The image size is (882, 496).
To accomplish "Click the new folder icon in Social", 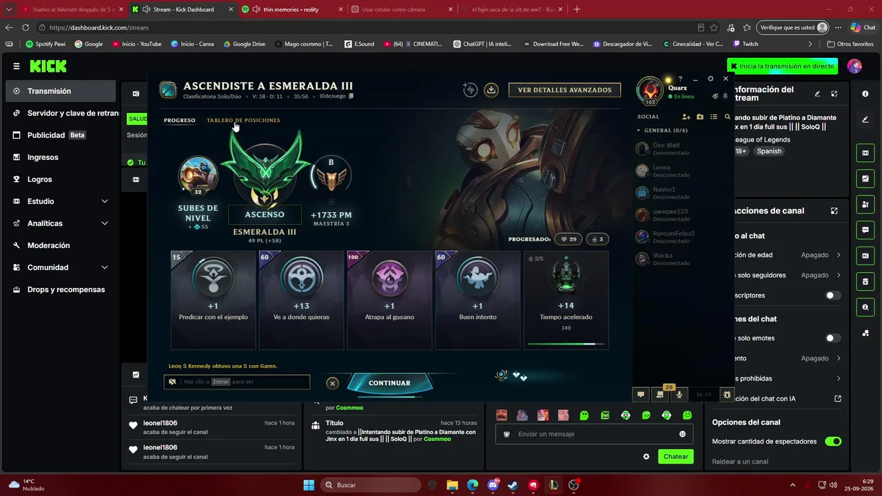I will [700, 117].
